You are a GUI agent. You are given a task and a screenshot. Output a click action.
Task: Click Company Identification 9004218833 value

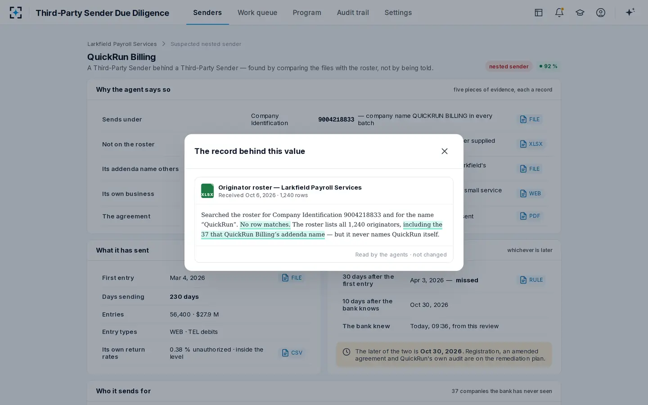pos(336,119)
